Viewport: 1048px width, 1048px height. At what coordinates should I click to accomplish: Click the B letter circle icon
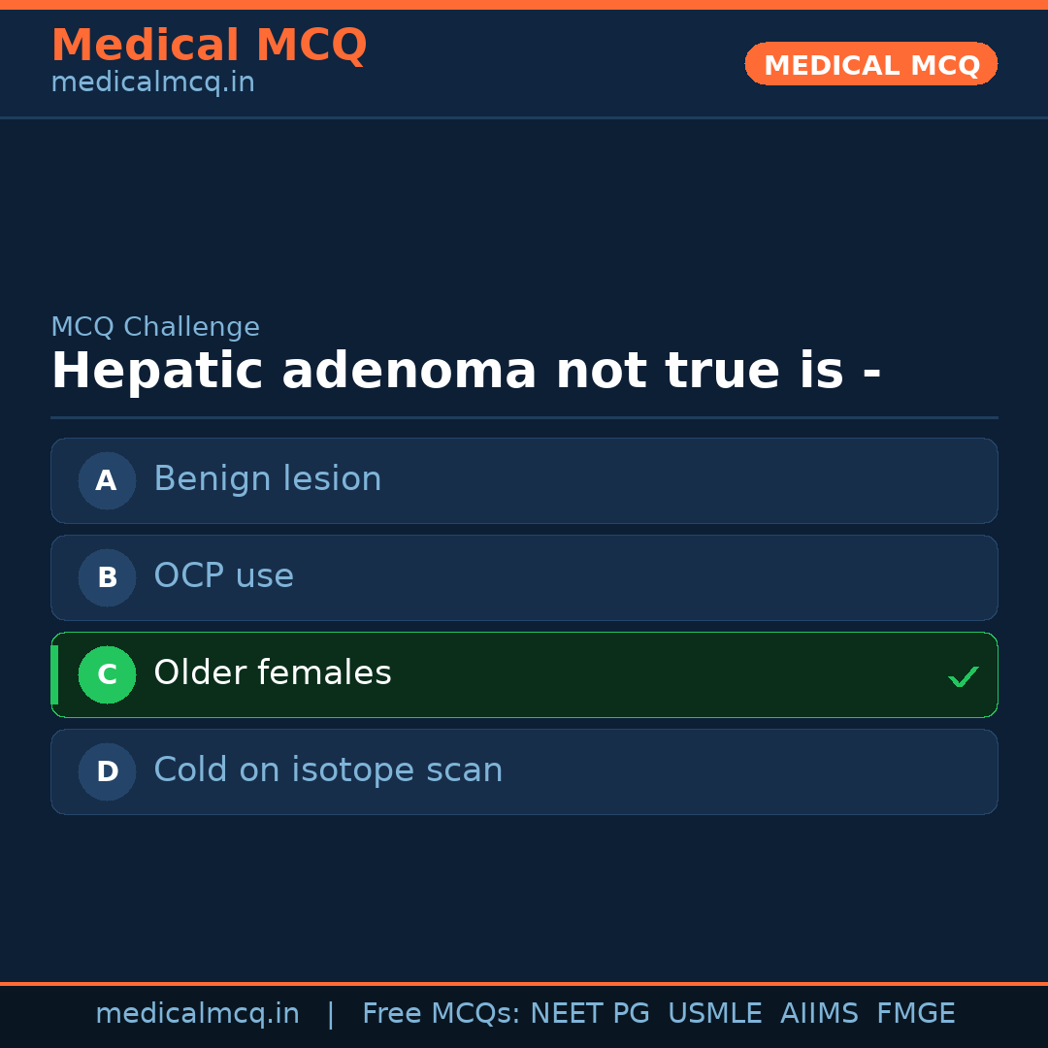107,577
